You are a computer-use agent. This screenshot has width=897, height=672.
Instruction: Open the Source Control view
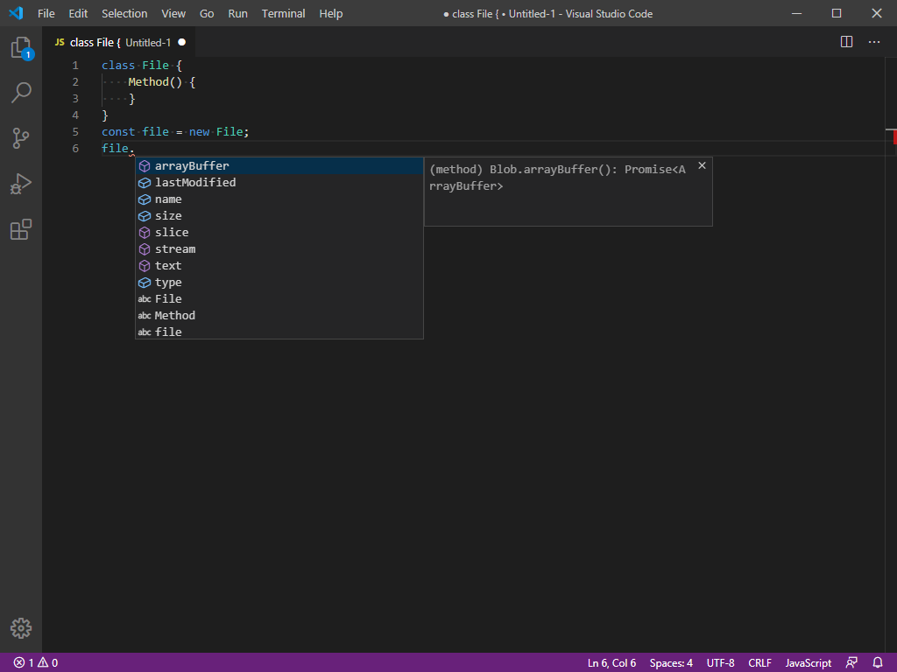21,138
